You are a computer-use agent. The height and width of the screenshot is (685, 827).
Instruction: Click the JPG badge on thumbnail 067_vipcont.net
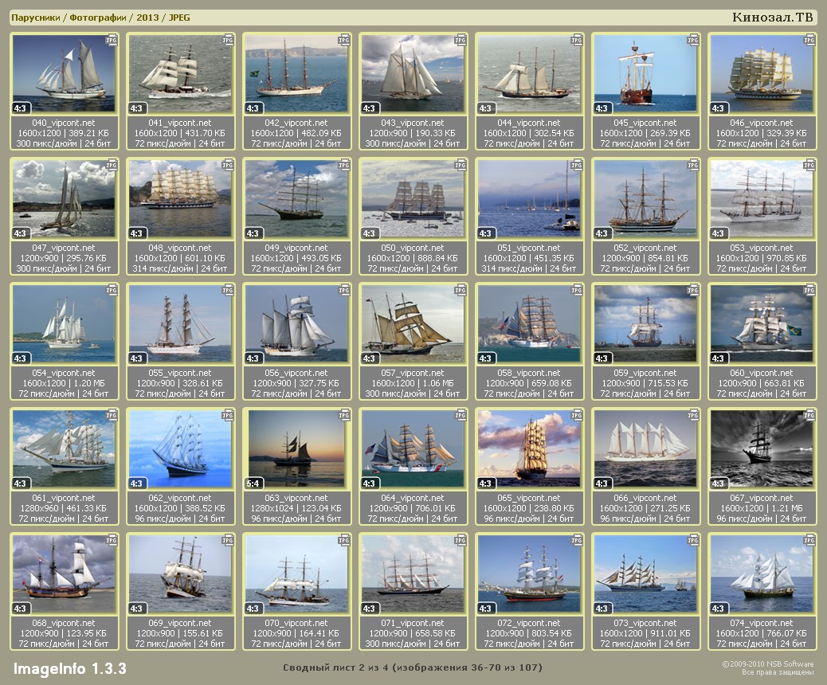[x=809, y=415]
